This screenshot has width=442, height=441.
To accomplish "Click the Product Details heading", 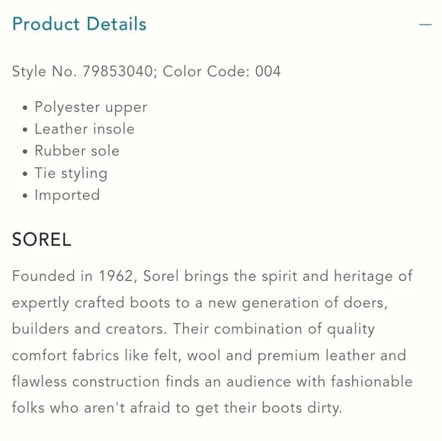I will (x=79, y=24).
